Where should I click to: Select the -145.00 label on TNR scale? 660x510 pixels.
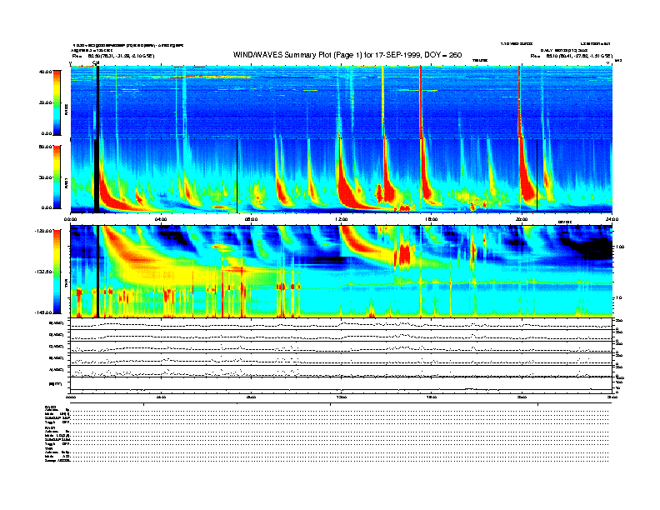point(43,312)
